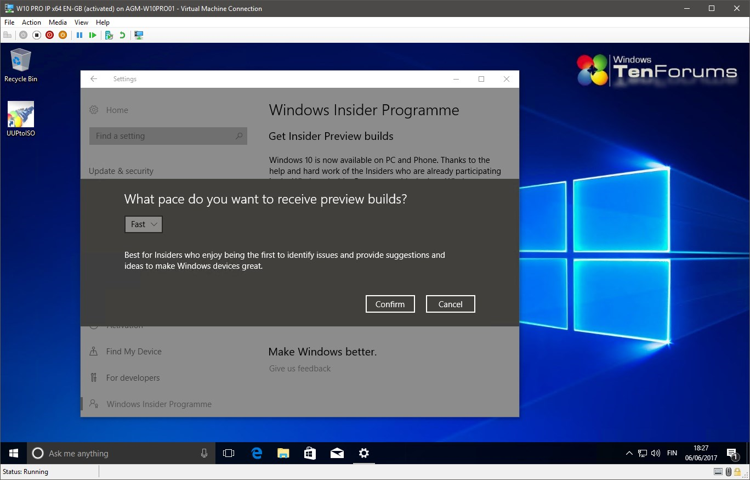Open the Recycle Bin desktop icon
The width and height of the screenshot is (750, 480).
[21, 65]
